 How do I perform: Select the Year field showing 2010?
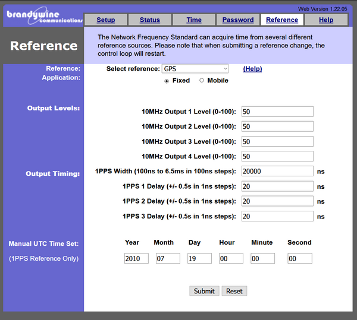136,258
